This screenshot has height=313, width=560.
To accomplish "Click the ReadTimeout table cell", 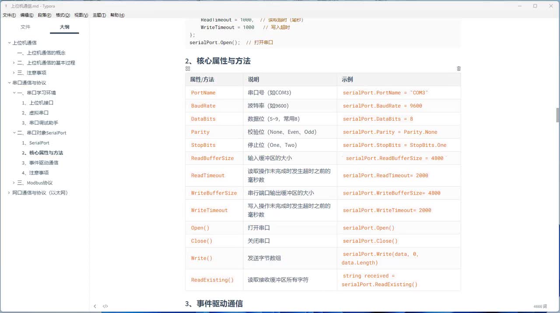I will (214, 175).
